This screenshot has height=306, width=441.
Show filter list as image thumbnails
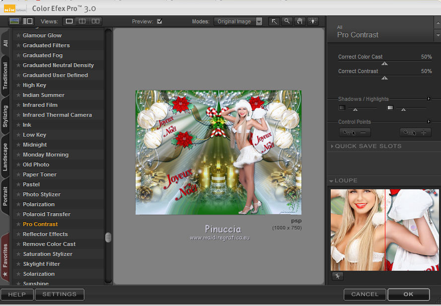14,21
